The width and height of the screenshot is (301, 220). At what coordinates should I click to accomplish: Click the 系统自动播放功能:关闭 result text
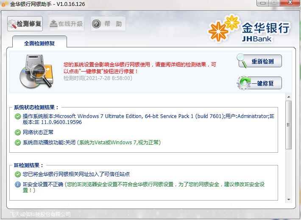coord(49,143)
